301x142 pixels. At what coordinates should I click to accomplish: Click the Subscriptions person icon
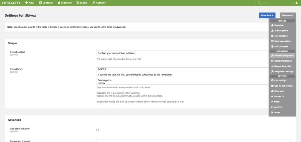(272, 30)
